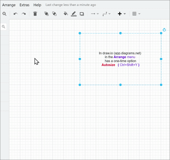The width and height of the screenshot is (170, 160).
Task: Delete the selected shape with trash icon
Action: coord(35,14)
